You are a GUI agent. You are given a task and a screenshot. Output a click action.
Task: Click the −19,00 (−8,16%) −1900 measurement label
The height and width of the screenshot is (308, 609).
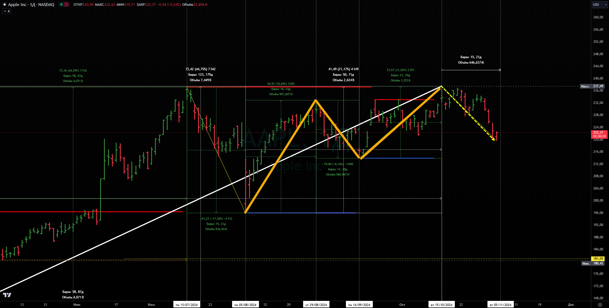point(338,164)
